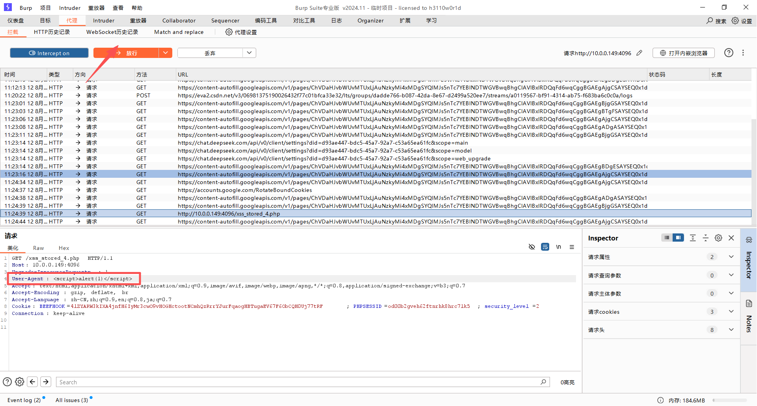Click the memory usage bar
The width and height of the screenshot is (757, 406).
[x=730, y=400]
